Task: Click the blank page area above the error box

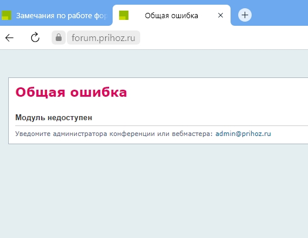Action: click(154, 63)
